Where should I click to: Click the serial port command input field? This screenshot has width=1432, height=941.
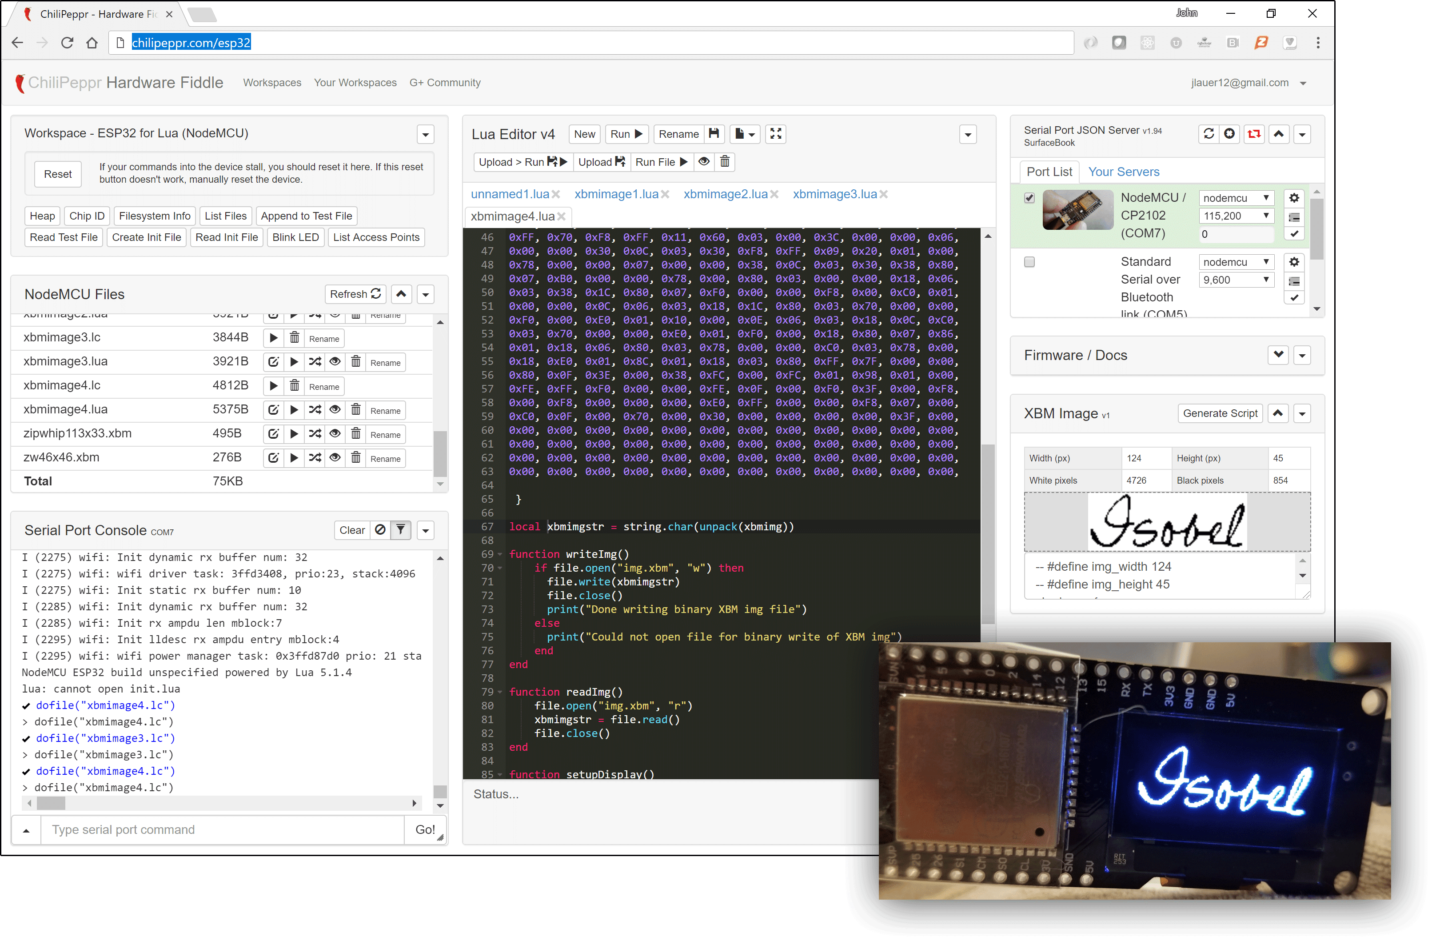tap(222, 829)
